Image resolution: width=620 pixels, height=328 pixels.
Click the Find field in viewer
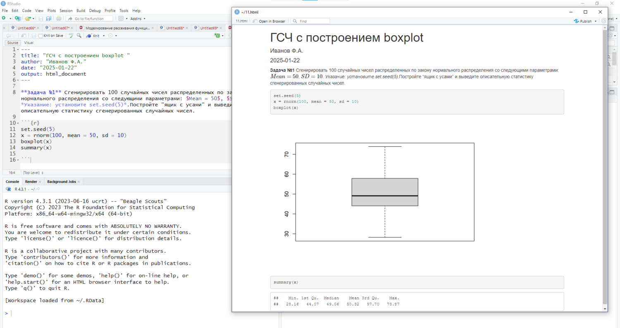(313, 21)
